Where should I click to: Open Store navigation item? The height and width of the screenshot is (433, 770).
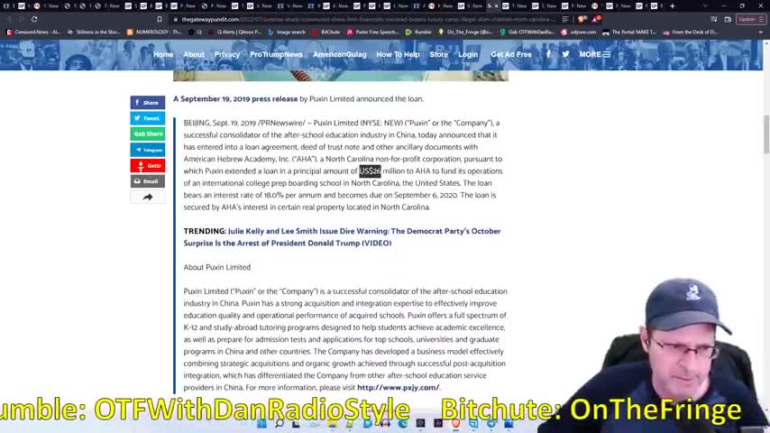point(438,54)
